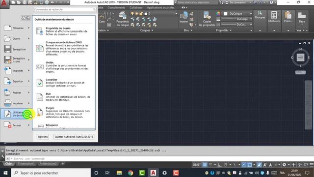
Task: Toggle object snap tracking in status bar
Action: pos(244,165)
